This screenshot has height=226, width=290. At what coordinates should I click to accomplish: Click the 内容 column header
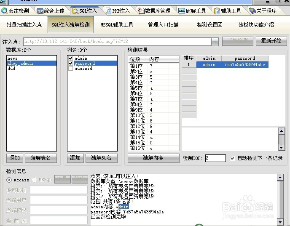tap(158, 59)
